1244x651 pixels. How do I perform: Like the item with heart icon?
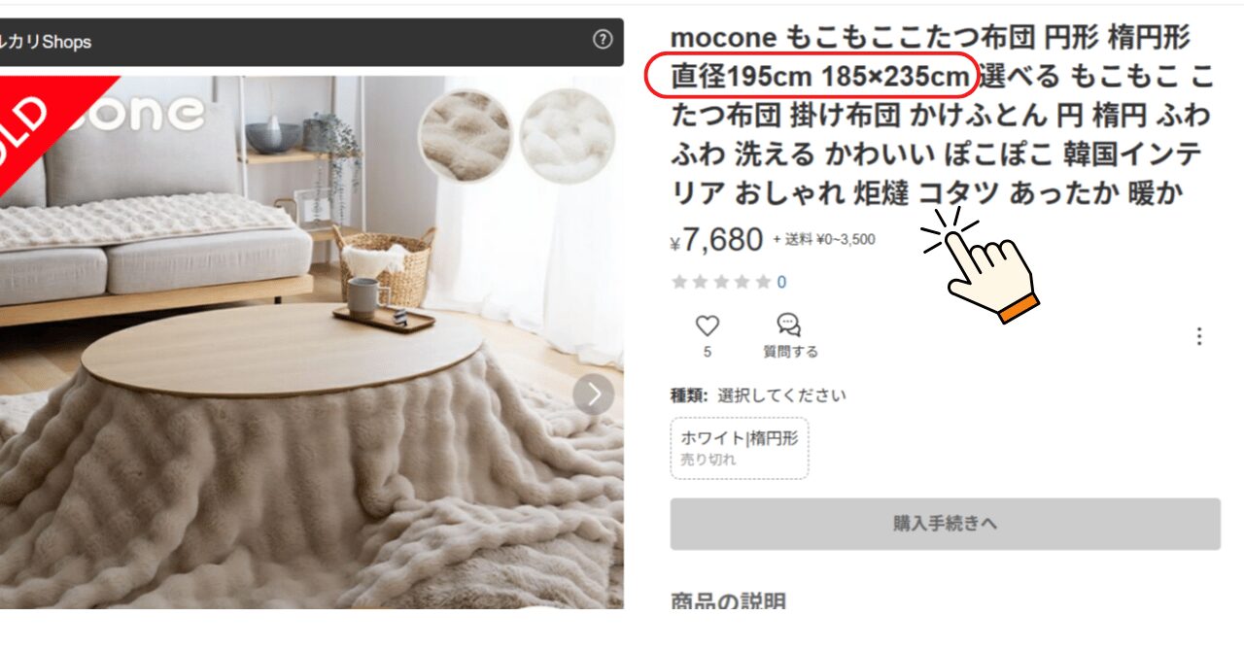pyautogui.click(x=708, y=325)
